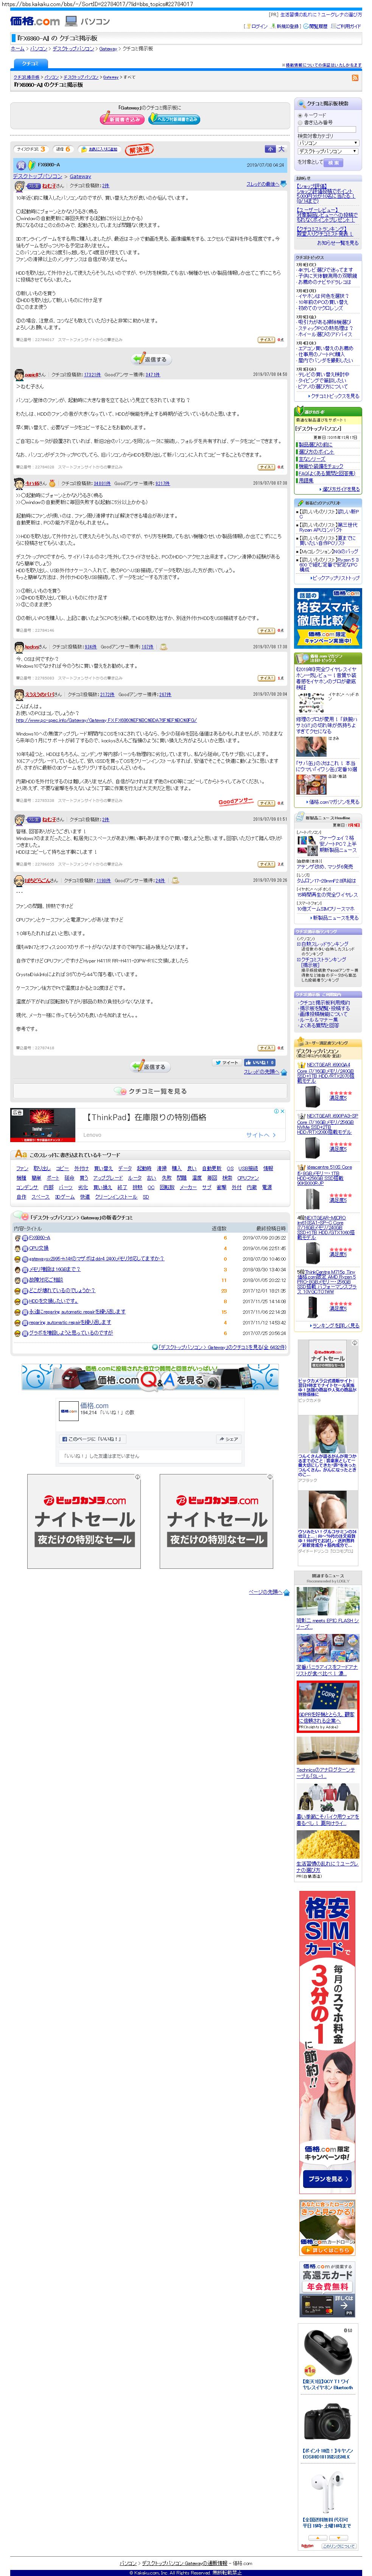Click キハ65さん user avatar
This screenshot has height=2576, width=372.
click(x=19, y=483)
